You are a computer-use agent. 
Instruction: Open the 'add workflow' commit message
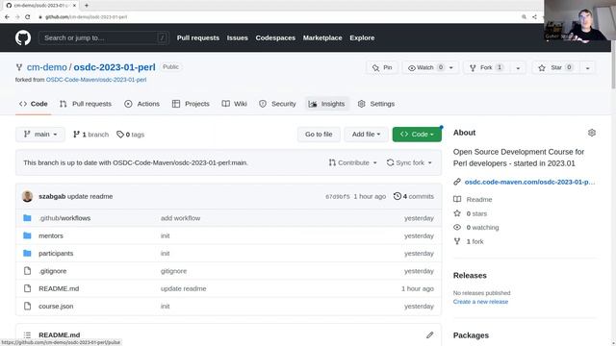(x=180, y=218)
